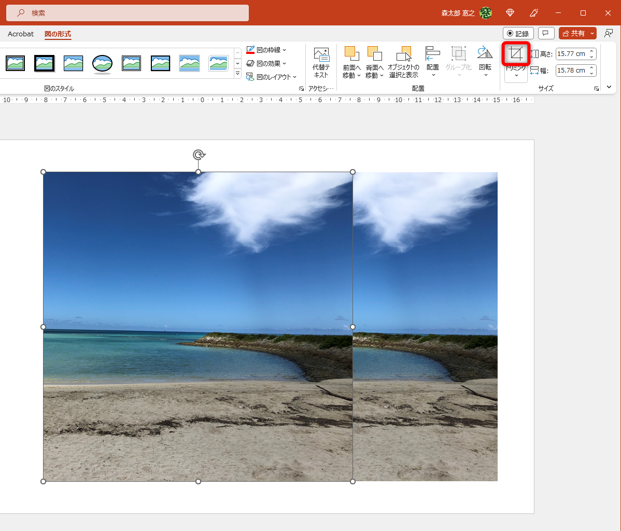Open the サイズ dialog launcher

[x=597, y=89]
